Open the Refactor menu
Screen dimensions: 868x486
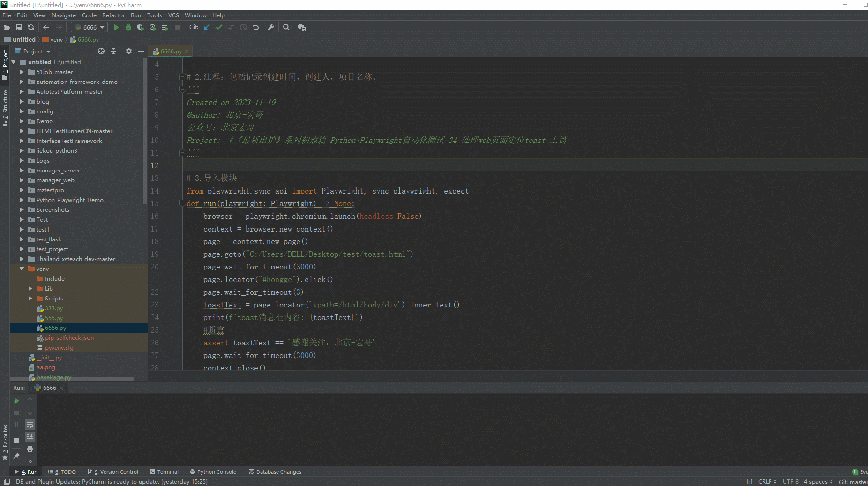point(113,15)
